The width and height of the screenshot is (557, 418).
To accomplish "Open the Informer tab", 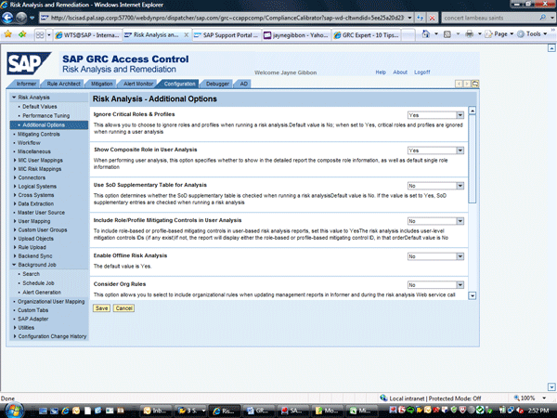I will pos(26,84).
